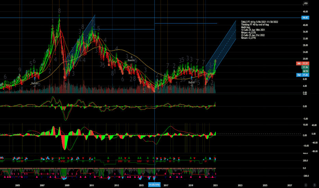Click the -40.00 value on histogram pane axis

pos(314,143)
